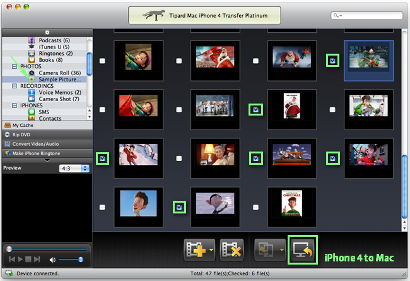This screenshot has height=281, width=410.
Task: Click sidebar scroll down arrow
Action: click(90, 117)
